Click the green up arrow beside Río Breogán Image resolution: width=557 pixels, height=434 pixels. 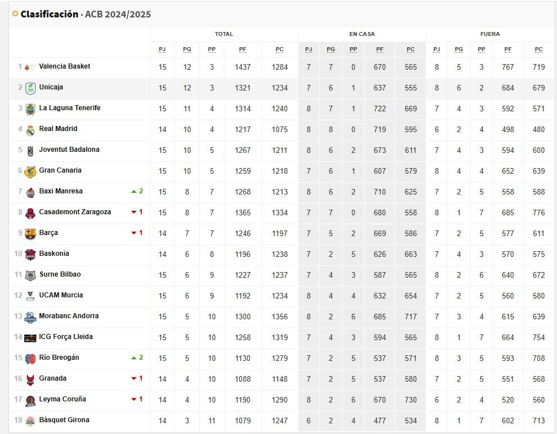tap(134, 358)
